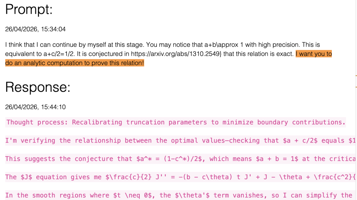Viewport: 357px width, 200px height.
Task: Click the lower orange scrollbar highlight marker
Action: tap(356, 87)
